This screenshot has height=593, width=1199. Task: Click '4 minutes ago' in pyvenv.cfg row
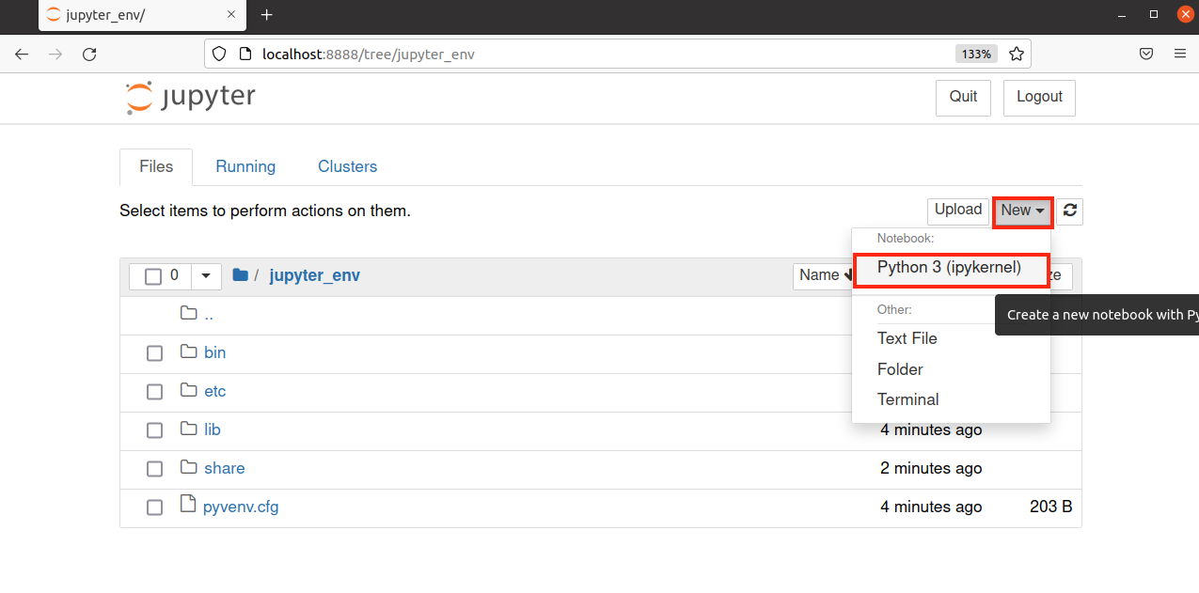click(x=931, y=507)
